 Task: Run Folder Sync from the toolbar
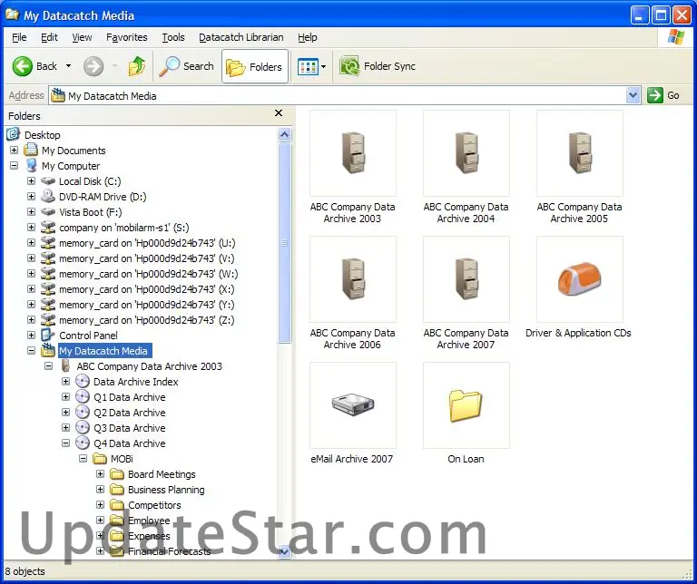click(x=378, y=66)
